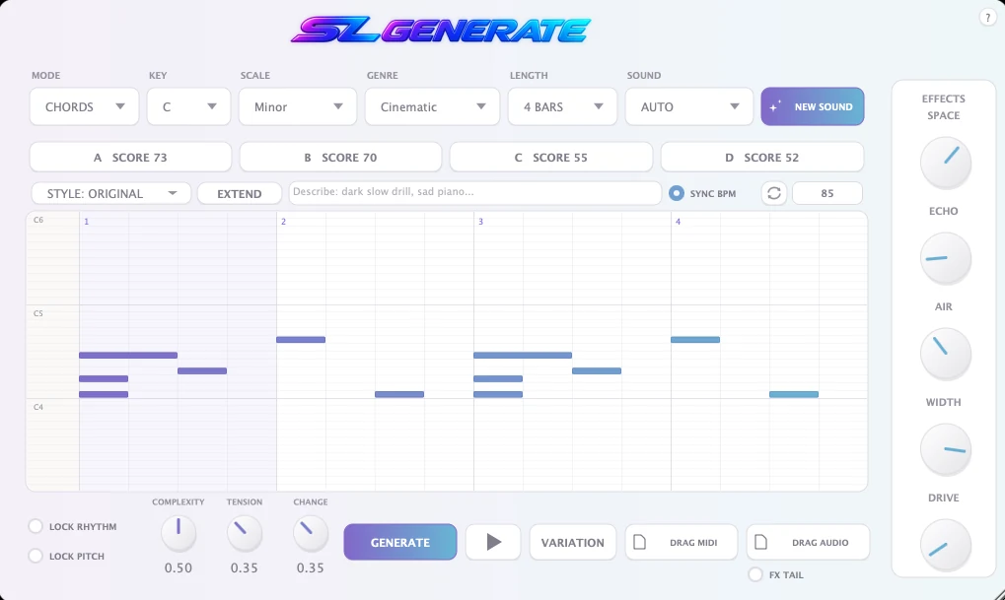Click the Generate button
1005x600 pixels.
pos(400,542)
